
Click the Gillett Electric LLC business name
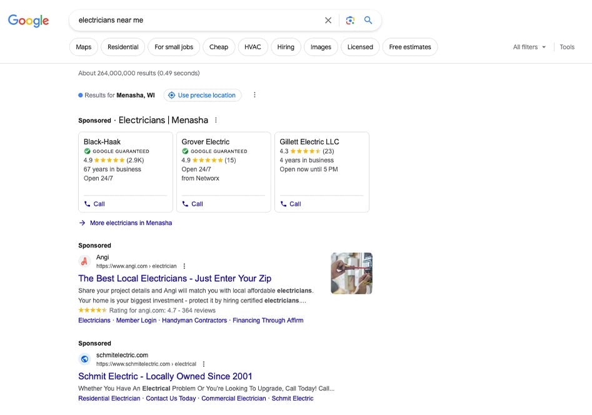pos(309,142)
